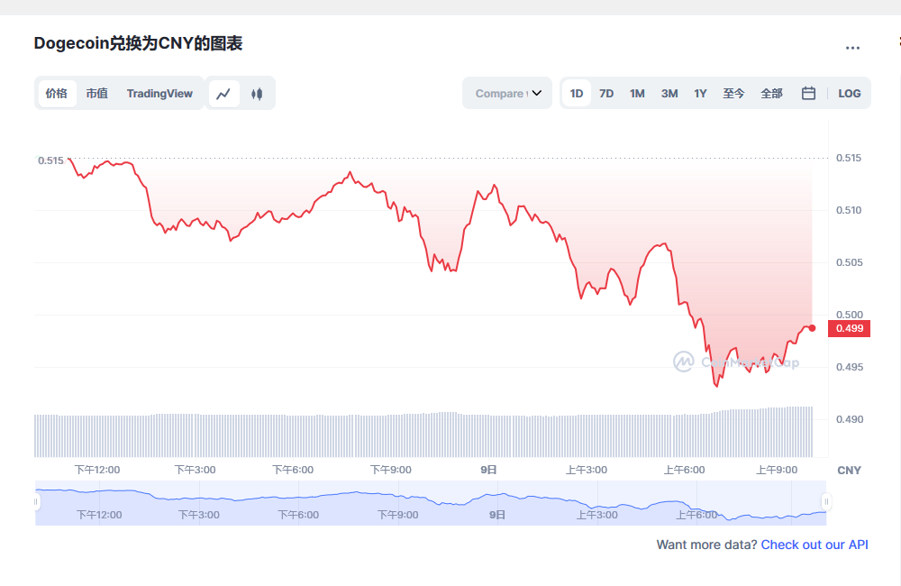901x586 pixels.
Task: Select the 至今 (YTD) range
Action: click(x=733, y=93)
